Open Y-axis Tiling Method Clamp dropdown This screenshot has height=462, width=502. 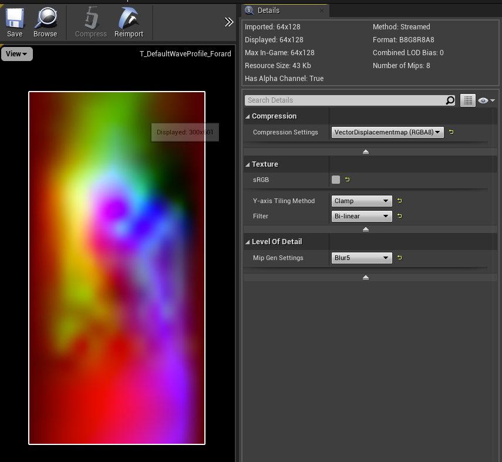(x=362, y=201)
